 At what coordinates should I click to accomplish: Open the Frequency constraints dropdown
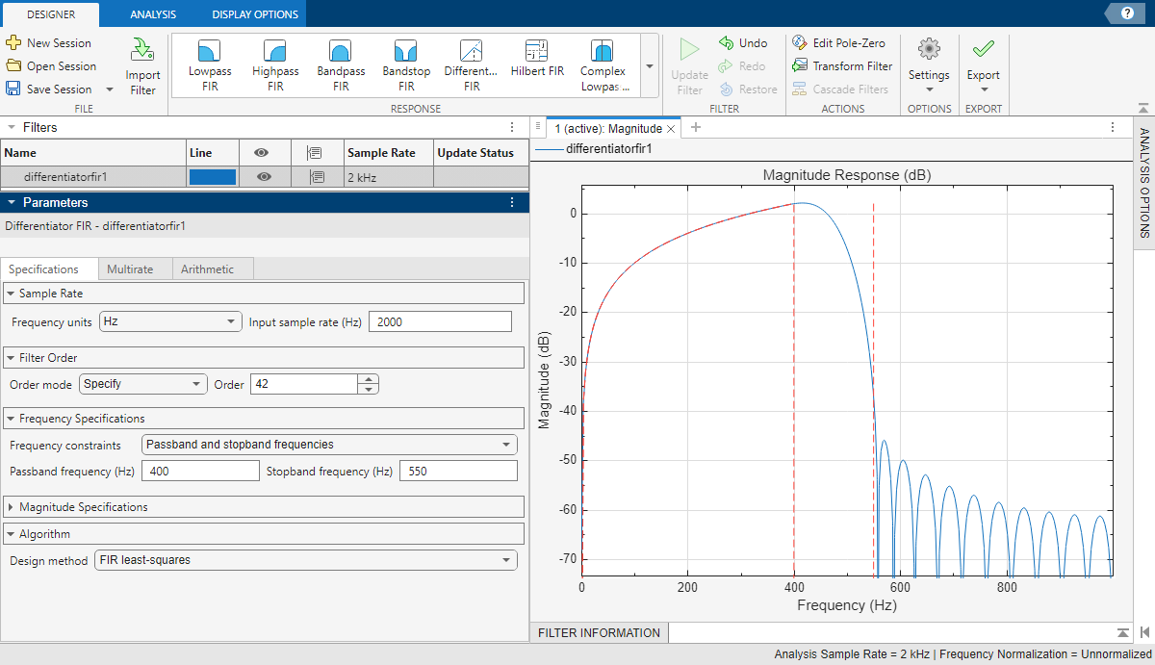[x=508, y=444]
